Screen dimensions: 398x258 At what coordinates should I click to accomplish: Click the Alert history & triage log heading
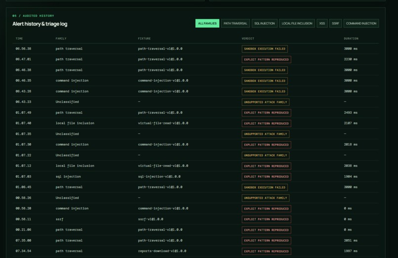click(40, 24)
